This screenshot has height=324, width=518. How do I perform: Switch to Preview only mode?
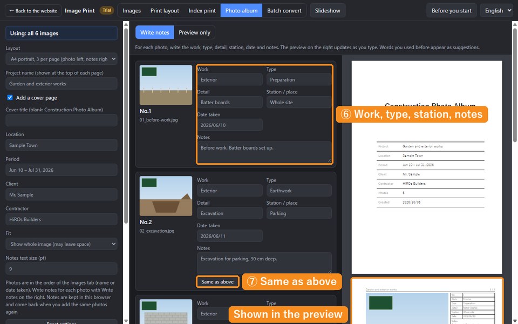194,32
